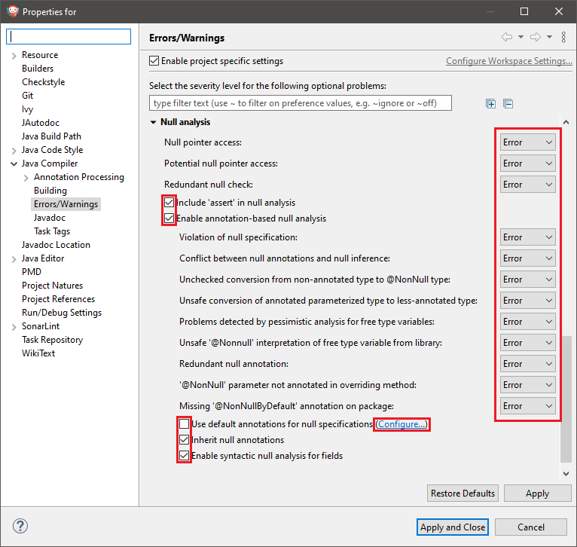This screenshot has height=547, width=577.
Task: Open Potential null pointer access dropdown
Action: [x=528, y=163]
